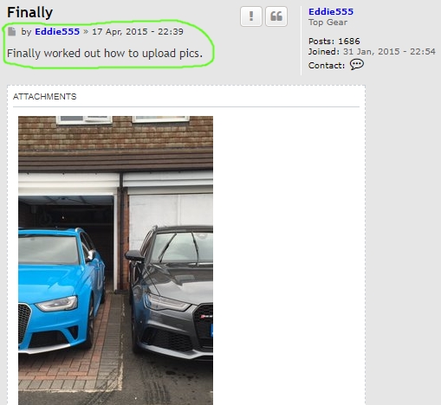Click the 'Contact:' label
The width and height of the screenshot is (441, 405).
pos(327,66)
